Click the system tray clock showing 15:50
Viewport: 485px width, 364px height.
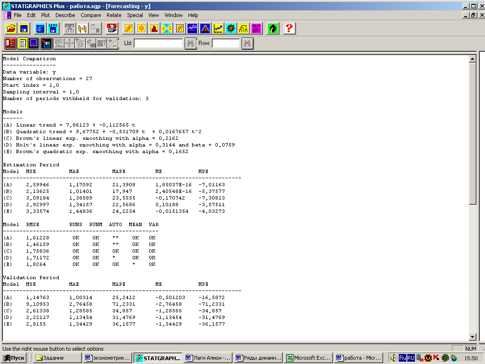471,358
